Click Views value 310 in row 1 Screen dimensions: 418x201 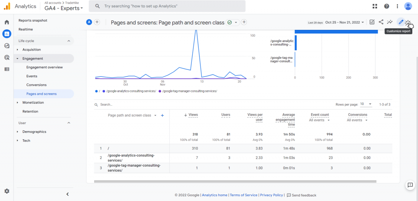(195, 148)
